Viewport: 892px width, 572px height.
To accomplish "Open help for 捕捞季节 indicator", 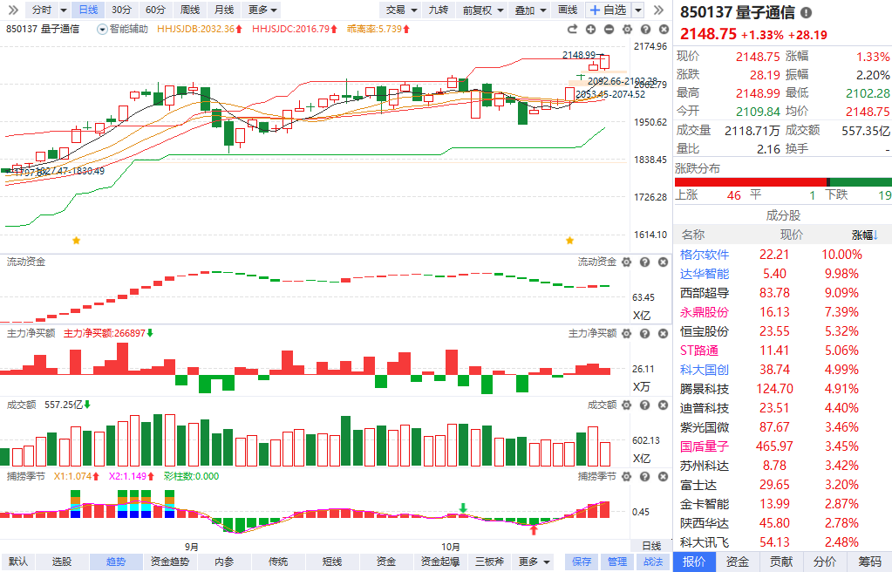I will [644, 476].
